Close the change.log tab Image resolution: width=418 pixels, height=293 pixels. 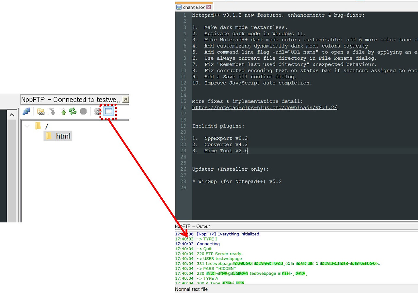[209, 7]
